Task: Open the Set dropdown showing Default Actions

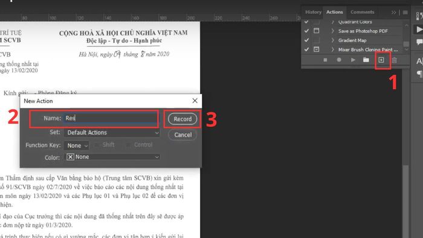Action: click(x=112, y=133)
